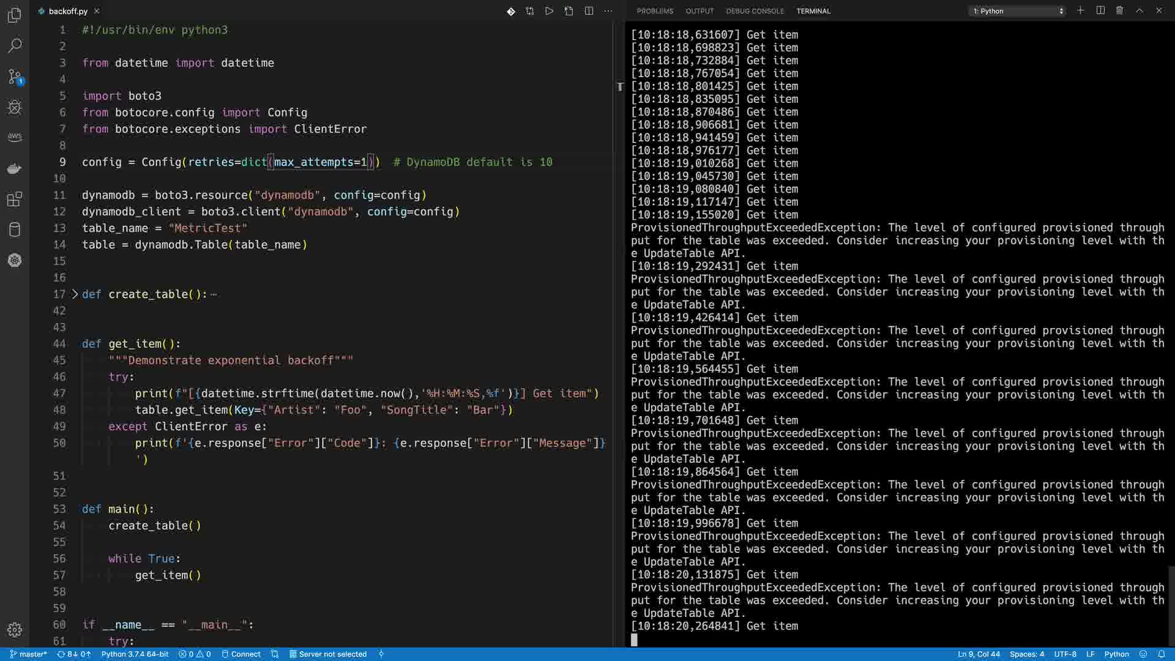Run the Python file with the play icon
This screenshot has width=1175, height=661.
coord(549,11)
